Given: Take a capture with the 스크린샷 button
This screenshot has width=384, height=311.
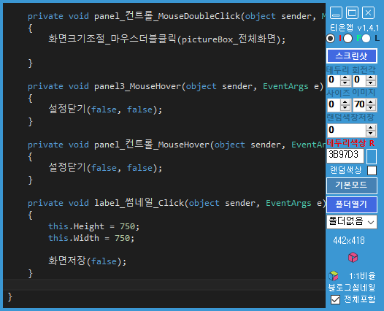Looking at the screenshot, I should (x=352, y=56).
